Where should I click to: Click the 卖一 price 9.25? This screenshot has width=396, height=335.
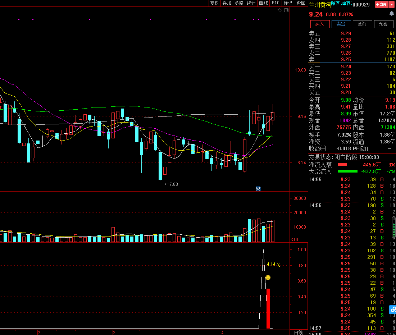pos(346,60)
